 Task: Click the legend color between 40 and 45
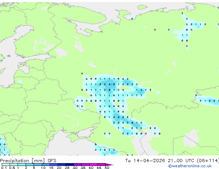[x=94, y=165]
